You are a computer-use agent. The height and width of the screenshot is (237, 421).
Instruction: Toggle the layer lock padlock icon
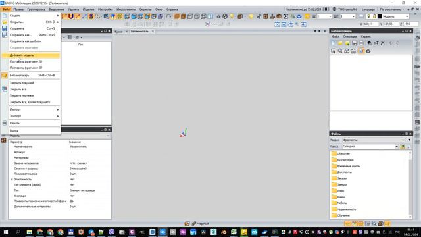click(x=374, y=16)
